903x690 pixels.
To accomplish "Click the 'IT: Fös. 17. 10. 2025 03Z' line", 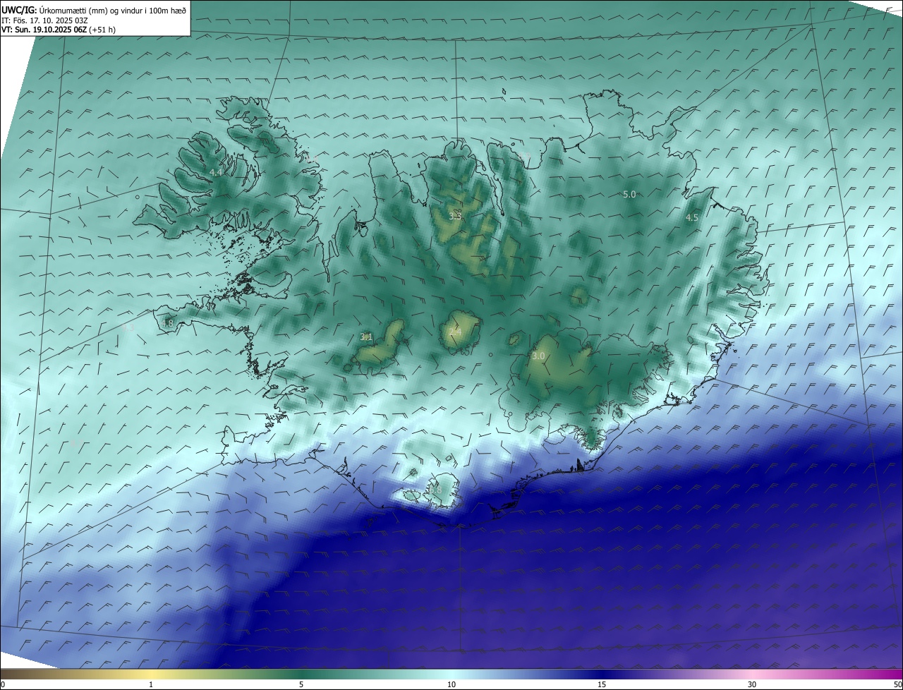I will (x=44, y=20).
